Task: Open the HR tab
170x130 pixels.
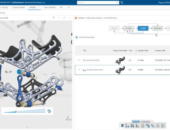Action: tap(61, 7)
